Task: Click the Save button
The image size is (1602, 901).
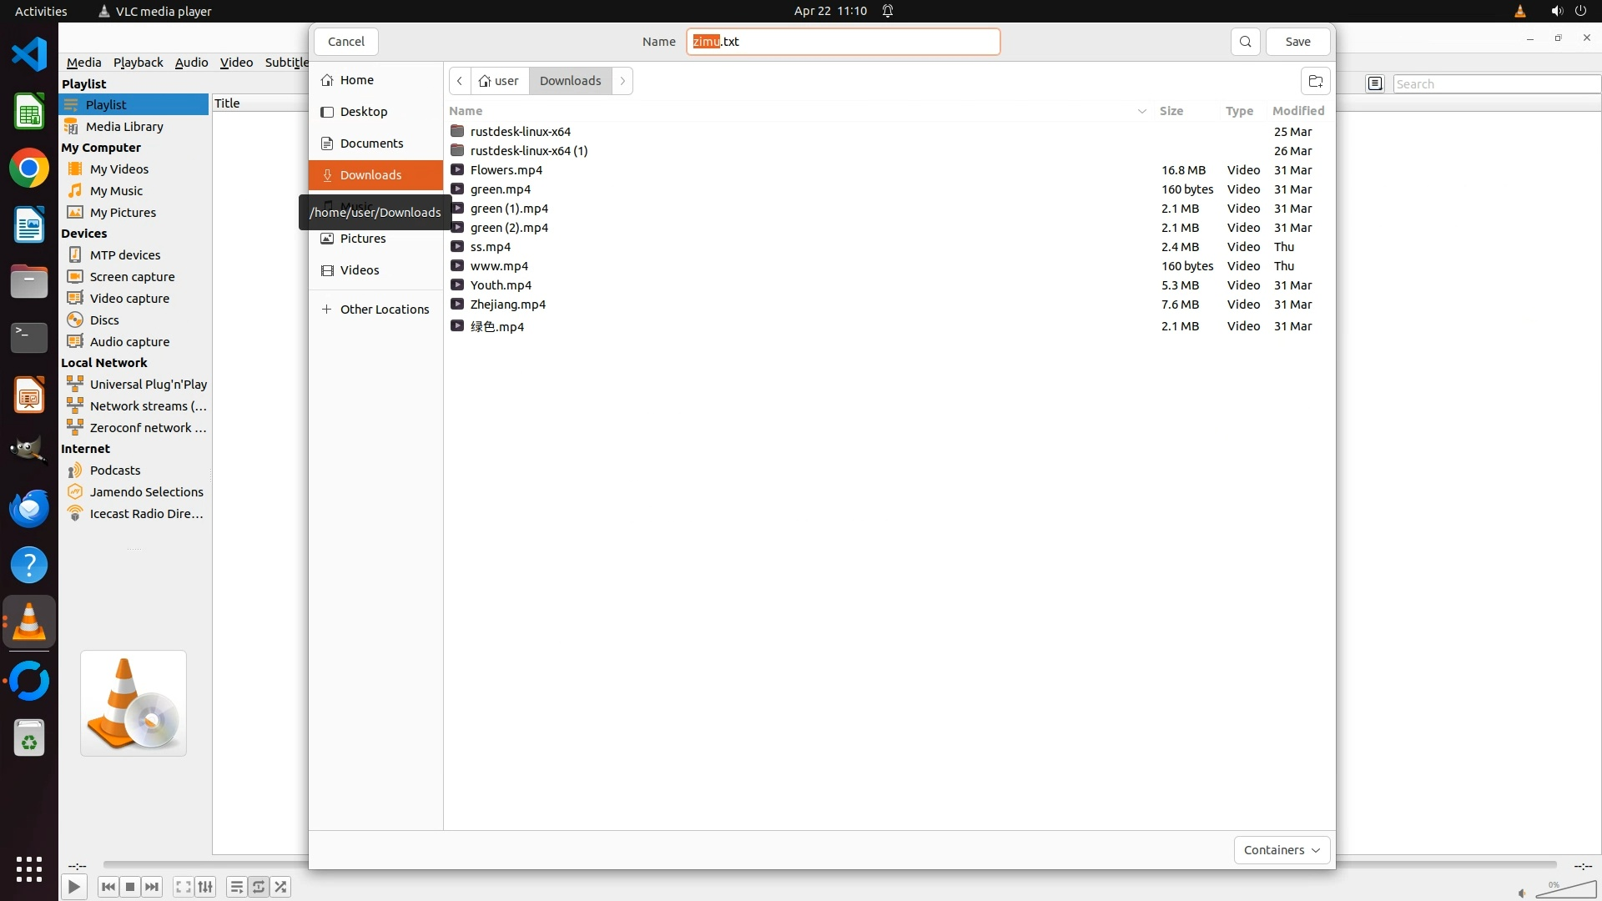Action: pos(1297,42)
